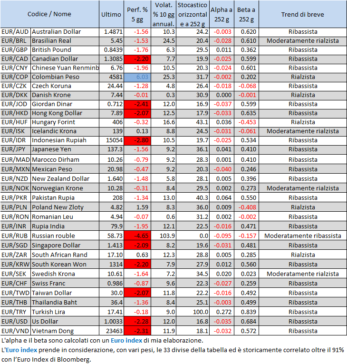
Task: Click the Indonesian Rupiah value 15054
Action: pyautogui.click(x=111, y=140)
